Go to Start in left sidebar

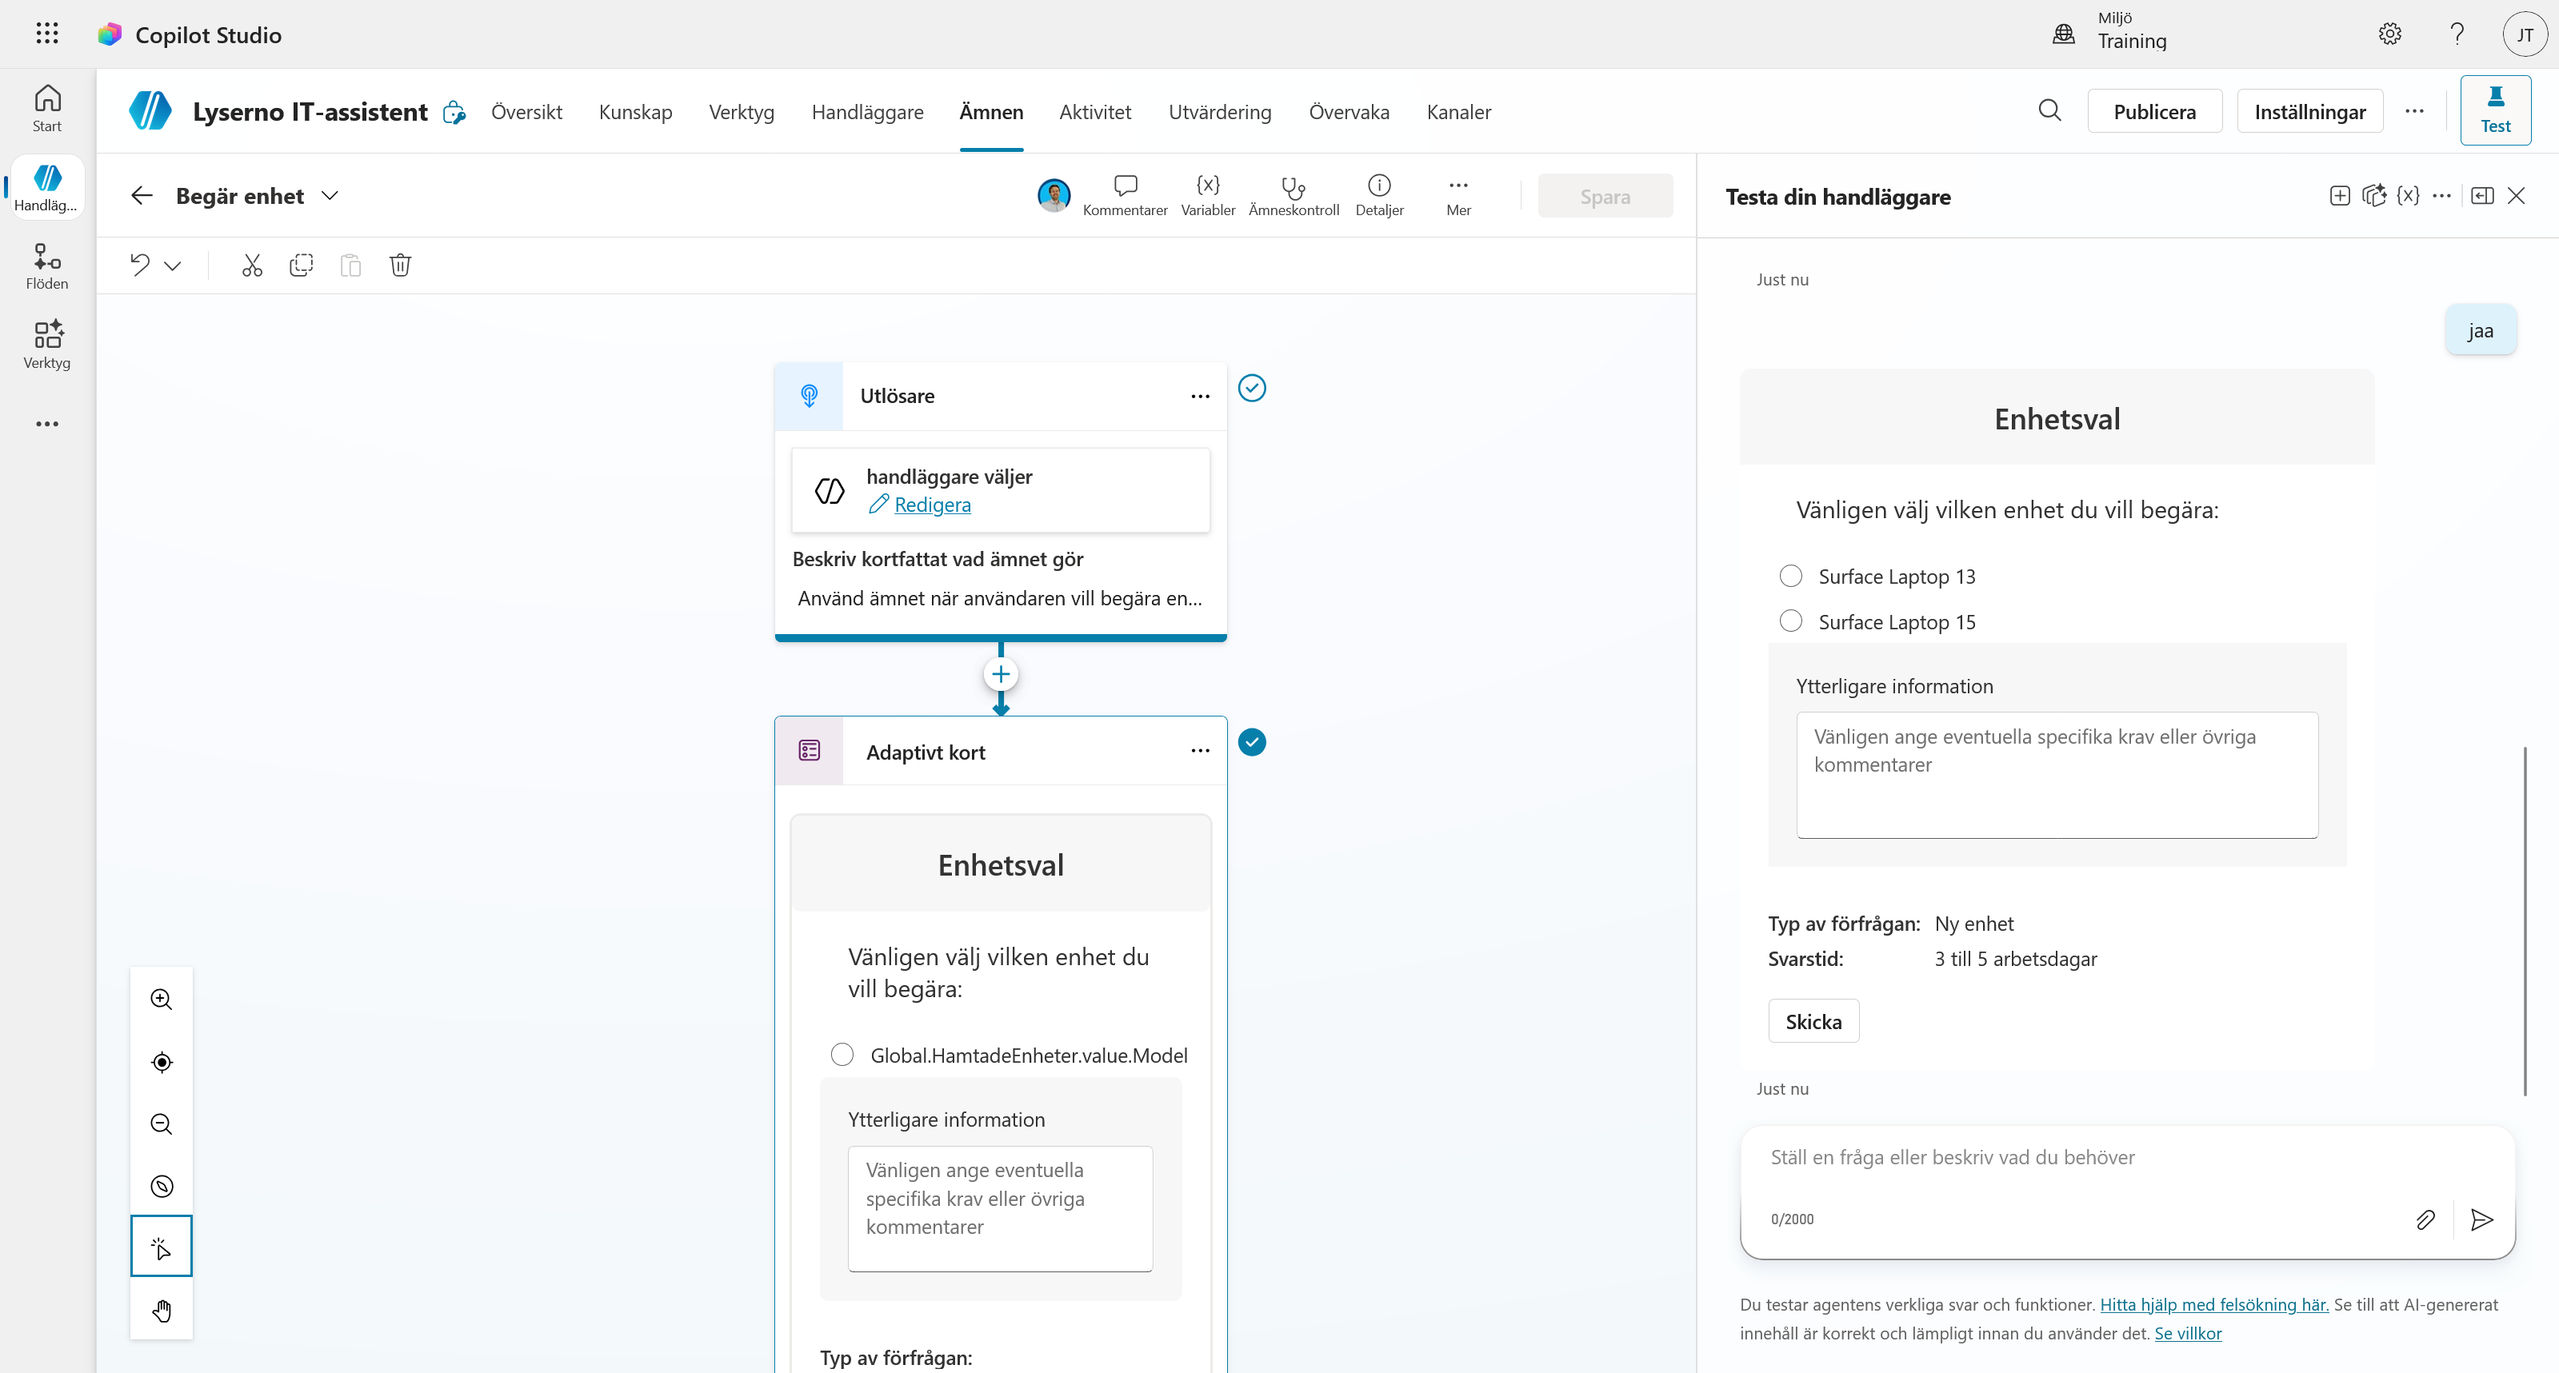click(x=46, y=108)
